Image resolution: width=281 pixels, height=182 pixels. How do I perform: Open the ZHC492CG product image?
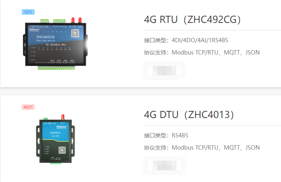[x=55, y=44]
